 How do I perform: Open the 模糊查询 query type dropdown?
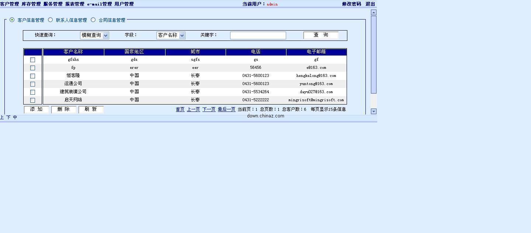[x=94, y=35]
